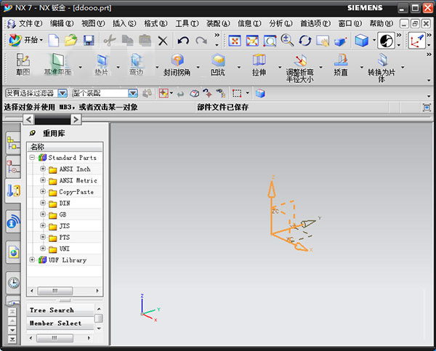Open the 文件 (File) menu

point(29,23)
